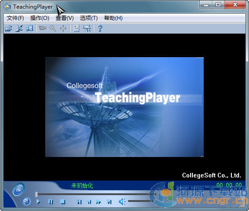
Task: Open the 文件(F) menu
Action: click(x=15, y=18)
